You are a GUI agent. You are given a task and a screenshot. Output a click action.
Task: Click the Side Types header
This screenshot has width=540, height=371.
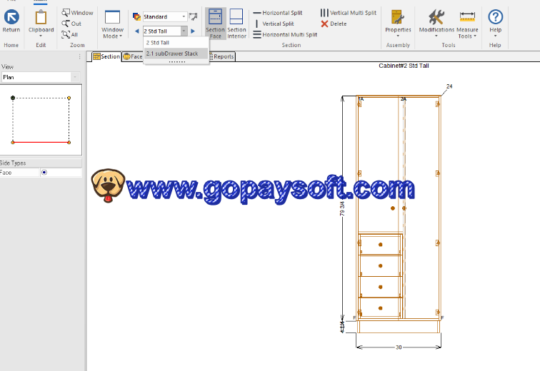click(x=41, y=163)
